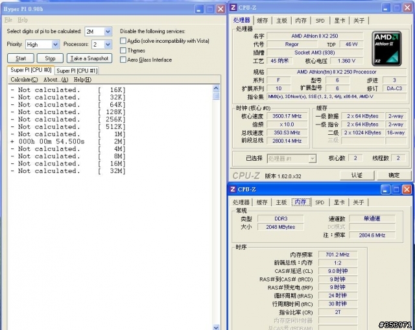Click the Socket AM3 (938) field

coord(314,53)
